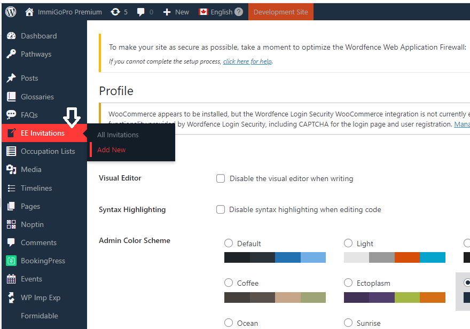Open All Invitations submenu item
This screenshot has height=329, width=470.
tap(117, 135)
